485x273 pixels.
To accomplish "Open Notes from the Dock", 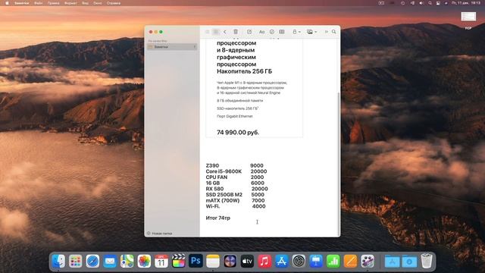I will click(x=213, y=261).
